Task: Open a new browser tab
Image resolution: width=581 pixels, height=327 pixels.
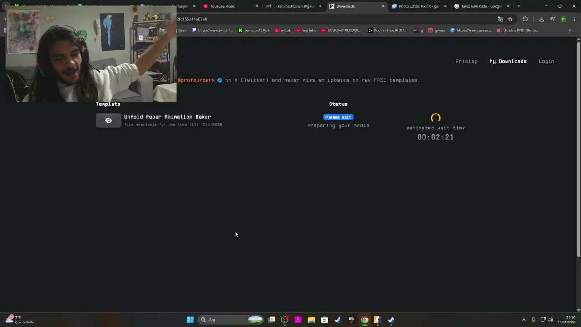Action: [519, 6]
